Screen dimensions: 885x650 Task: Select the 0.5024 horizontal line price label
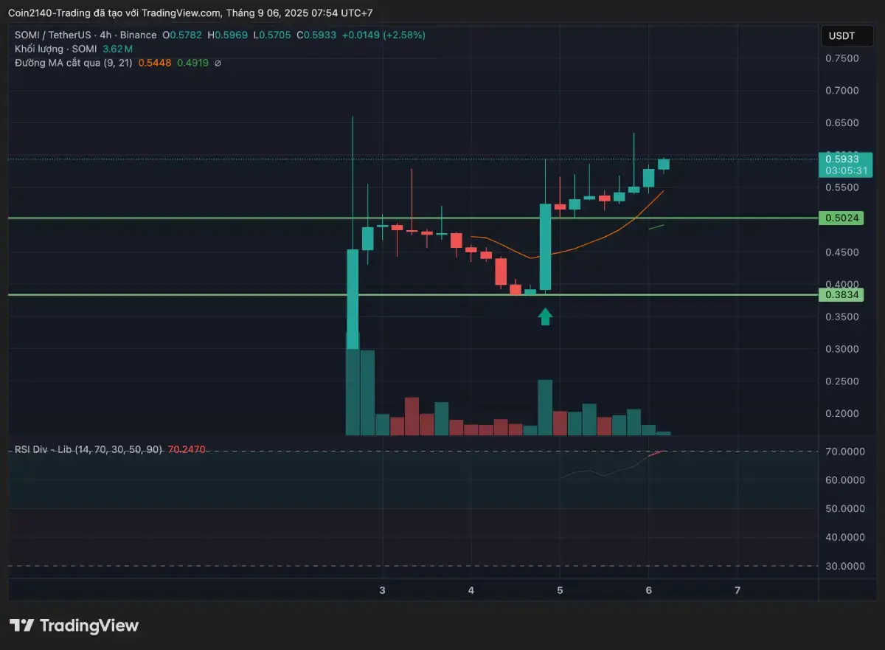(841, 218)
